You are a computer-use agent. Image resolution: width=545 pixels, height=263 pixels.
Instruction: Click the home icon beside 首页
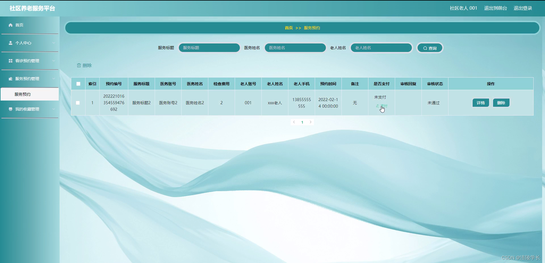(x=10, y=25)
